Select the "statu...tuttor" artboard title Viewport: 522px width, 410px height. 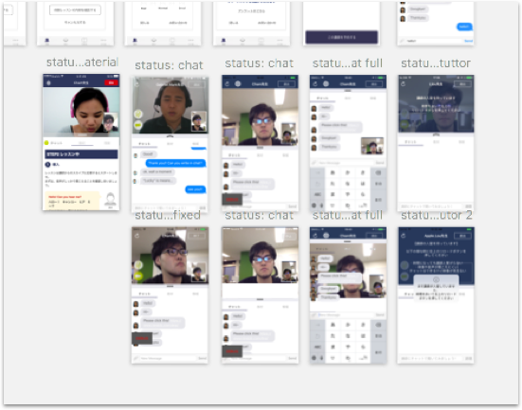point(436,63)
